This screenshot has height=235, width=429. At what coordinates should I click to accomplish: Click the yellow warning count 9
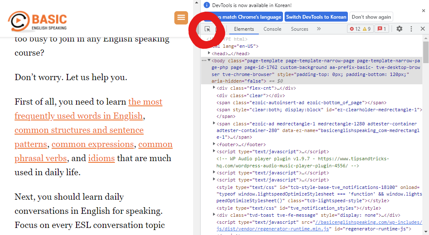(367, 29)
